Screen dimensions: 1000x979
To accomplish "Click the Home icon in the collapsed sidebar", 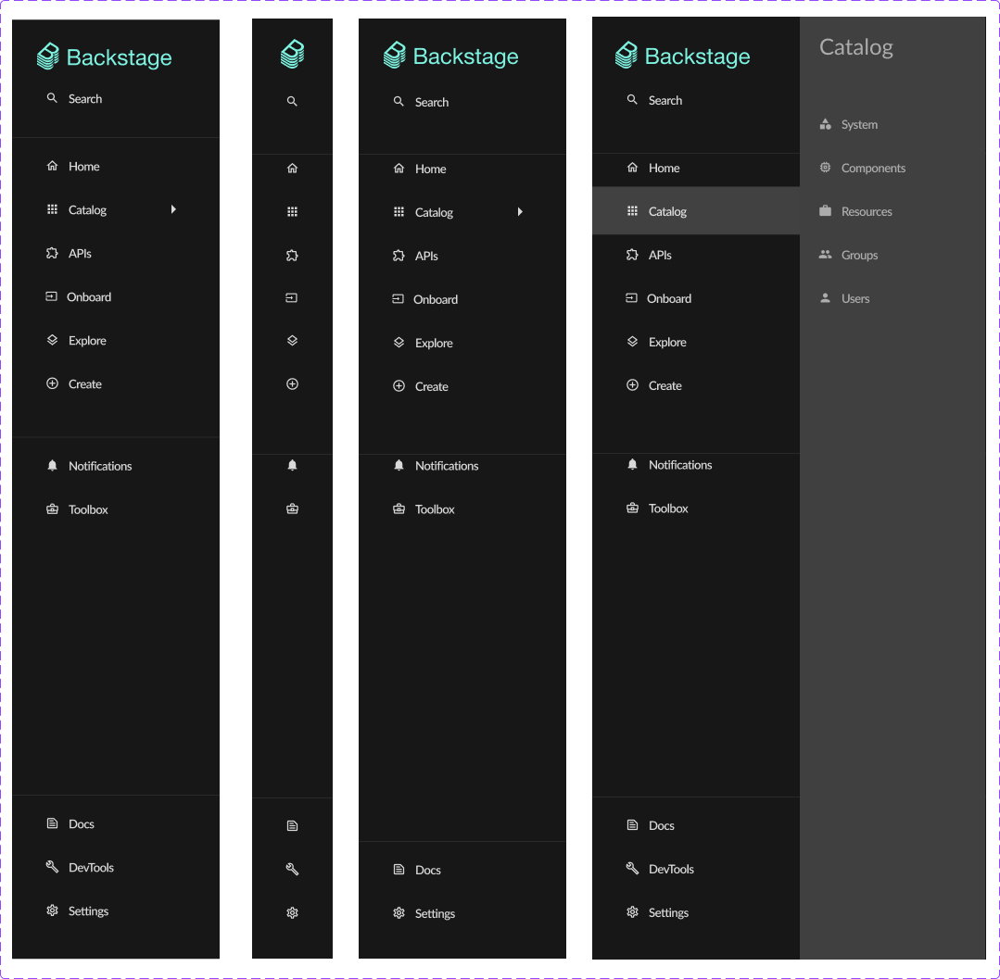I will 292,169.
